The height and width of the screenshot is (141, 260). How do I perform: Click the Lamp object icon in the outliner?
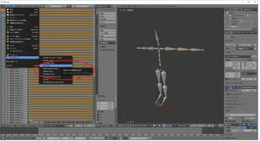(231, 24)
